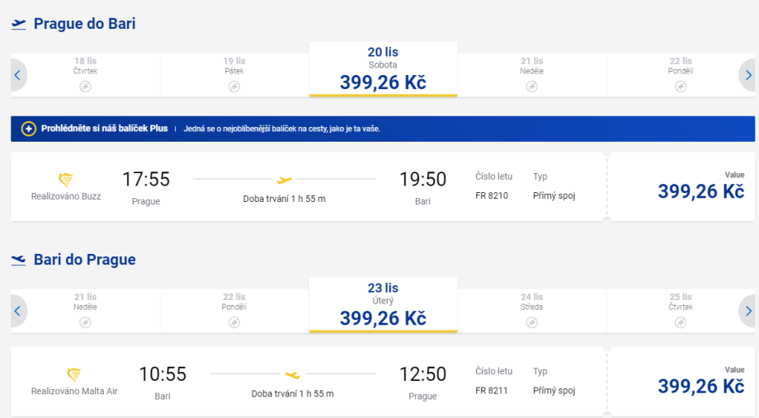Show earlier return dates with left arrow
Image resolution: width=759 pixels, height=418 pixels.
tap(18, 311)
